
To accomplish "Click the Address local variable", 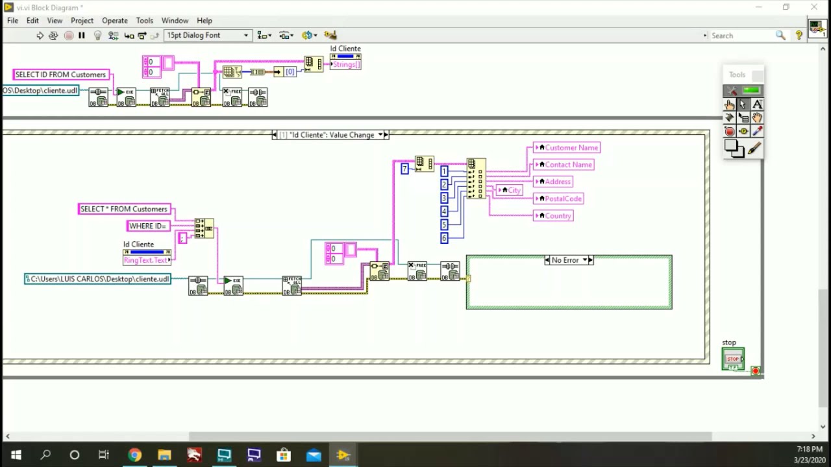I will 553,182.
